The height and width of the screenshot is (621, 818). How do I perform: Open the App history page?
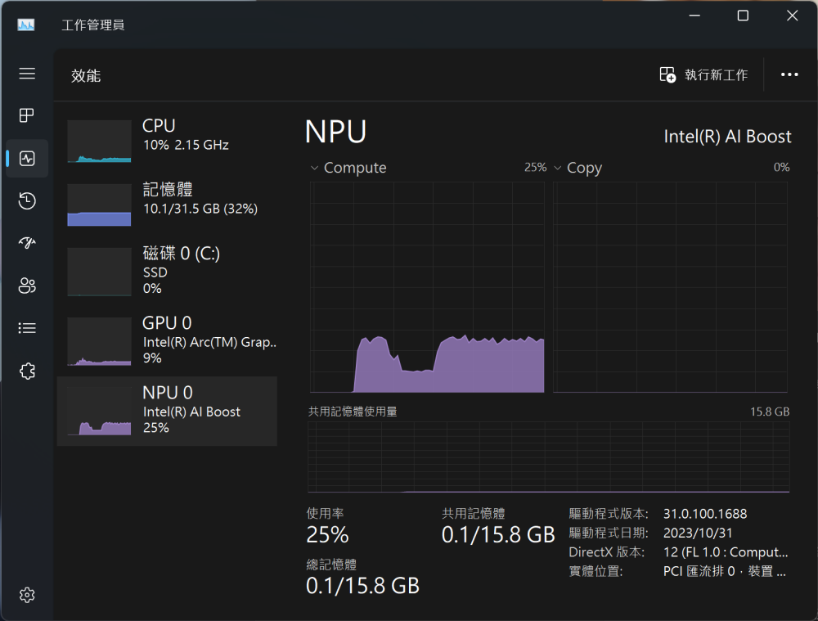pyautogui.click(x=27, y=200)
